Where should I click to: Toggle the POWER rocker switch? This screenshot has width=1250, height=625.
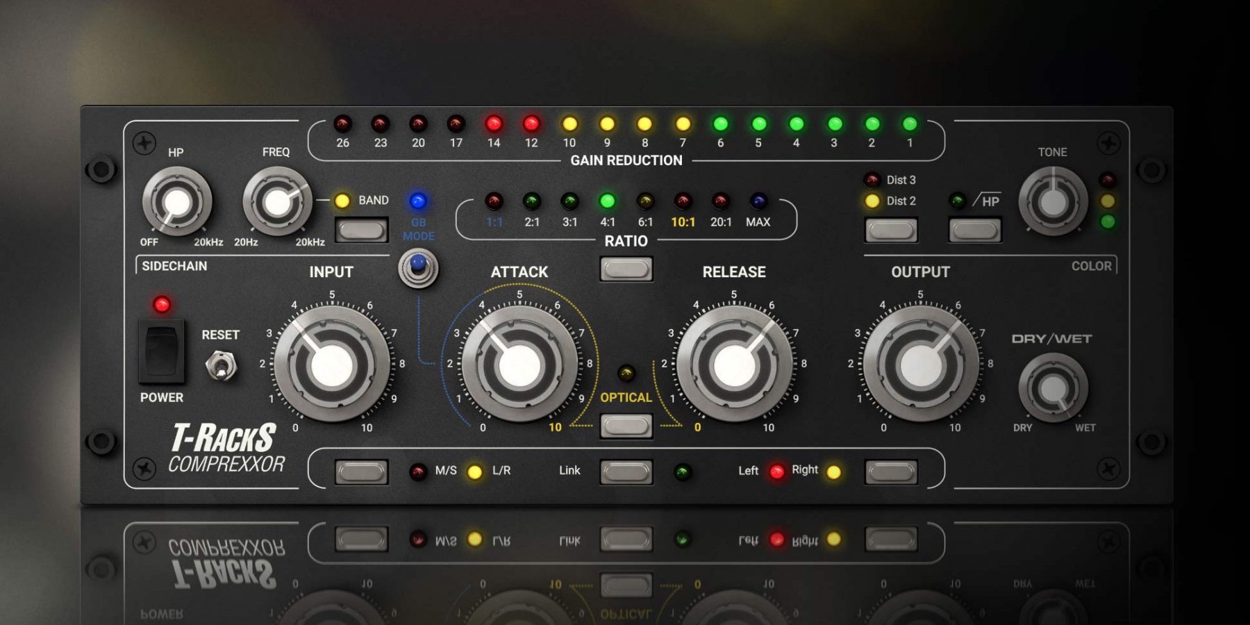161,351
